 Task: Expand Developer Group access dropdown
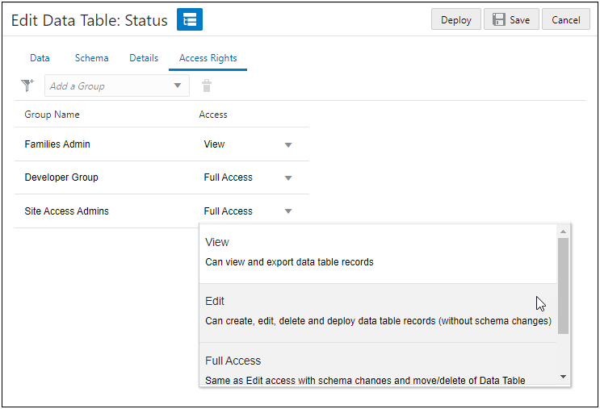click(x=288, y=178)
